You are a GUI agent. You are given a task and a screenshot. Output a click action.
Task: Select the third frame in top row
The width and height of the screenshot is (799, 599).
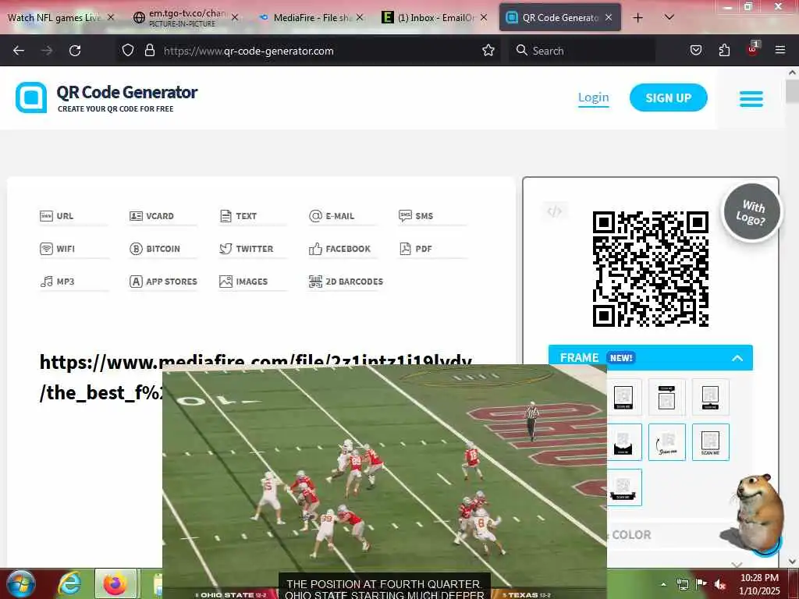710,397
